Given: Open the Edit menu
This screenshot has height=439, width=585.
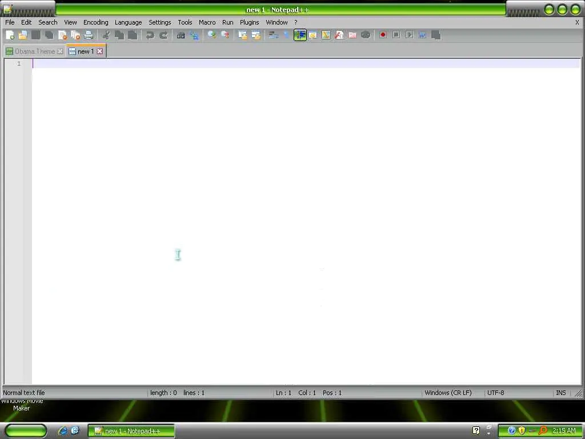Looking at the screenshot, I should [x=26, y=22].
